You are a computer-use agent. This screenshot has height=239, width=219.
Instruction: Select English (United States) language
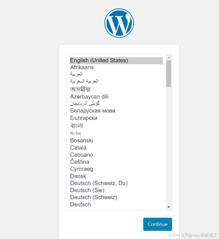click(116, 61)
